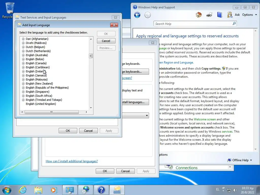
Task: Click the Add Input Language title icon
Action: 19,25
